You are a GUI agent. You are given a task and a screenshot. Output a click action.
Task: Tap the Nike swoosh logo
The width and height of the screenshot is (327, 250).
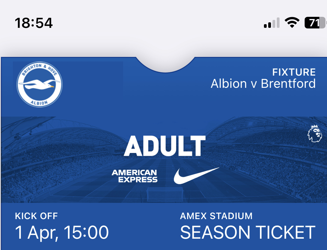tap(196, 176)
